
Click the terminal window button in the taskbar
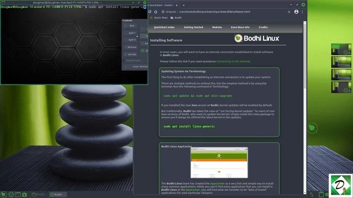tap(39, 195)
